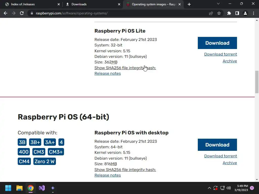The width and height of the screenshot is (259, 194).
Task: Click Size: 816MB text
Action: point(106,164)
